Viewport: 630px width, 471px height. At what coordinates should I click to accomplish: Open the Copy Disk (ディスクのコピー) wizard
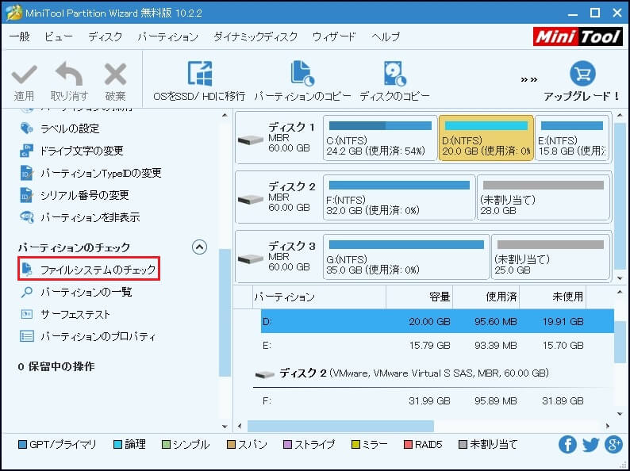click(394, 82)
